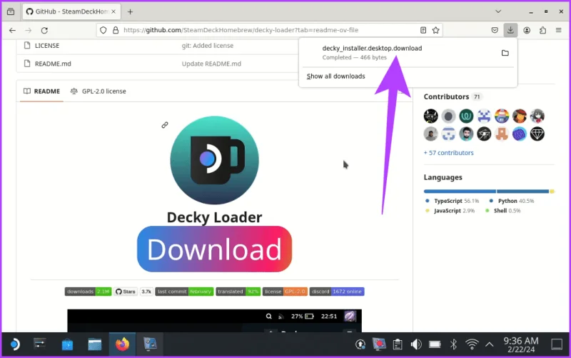Open the Firefox account icon
Viewport: 571px width, 358px height.
527,30
